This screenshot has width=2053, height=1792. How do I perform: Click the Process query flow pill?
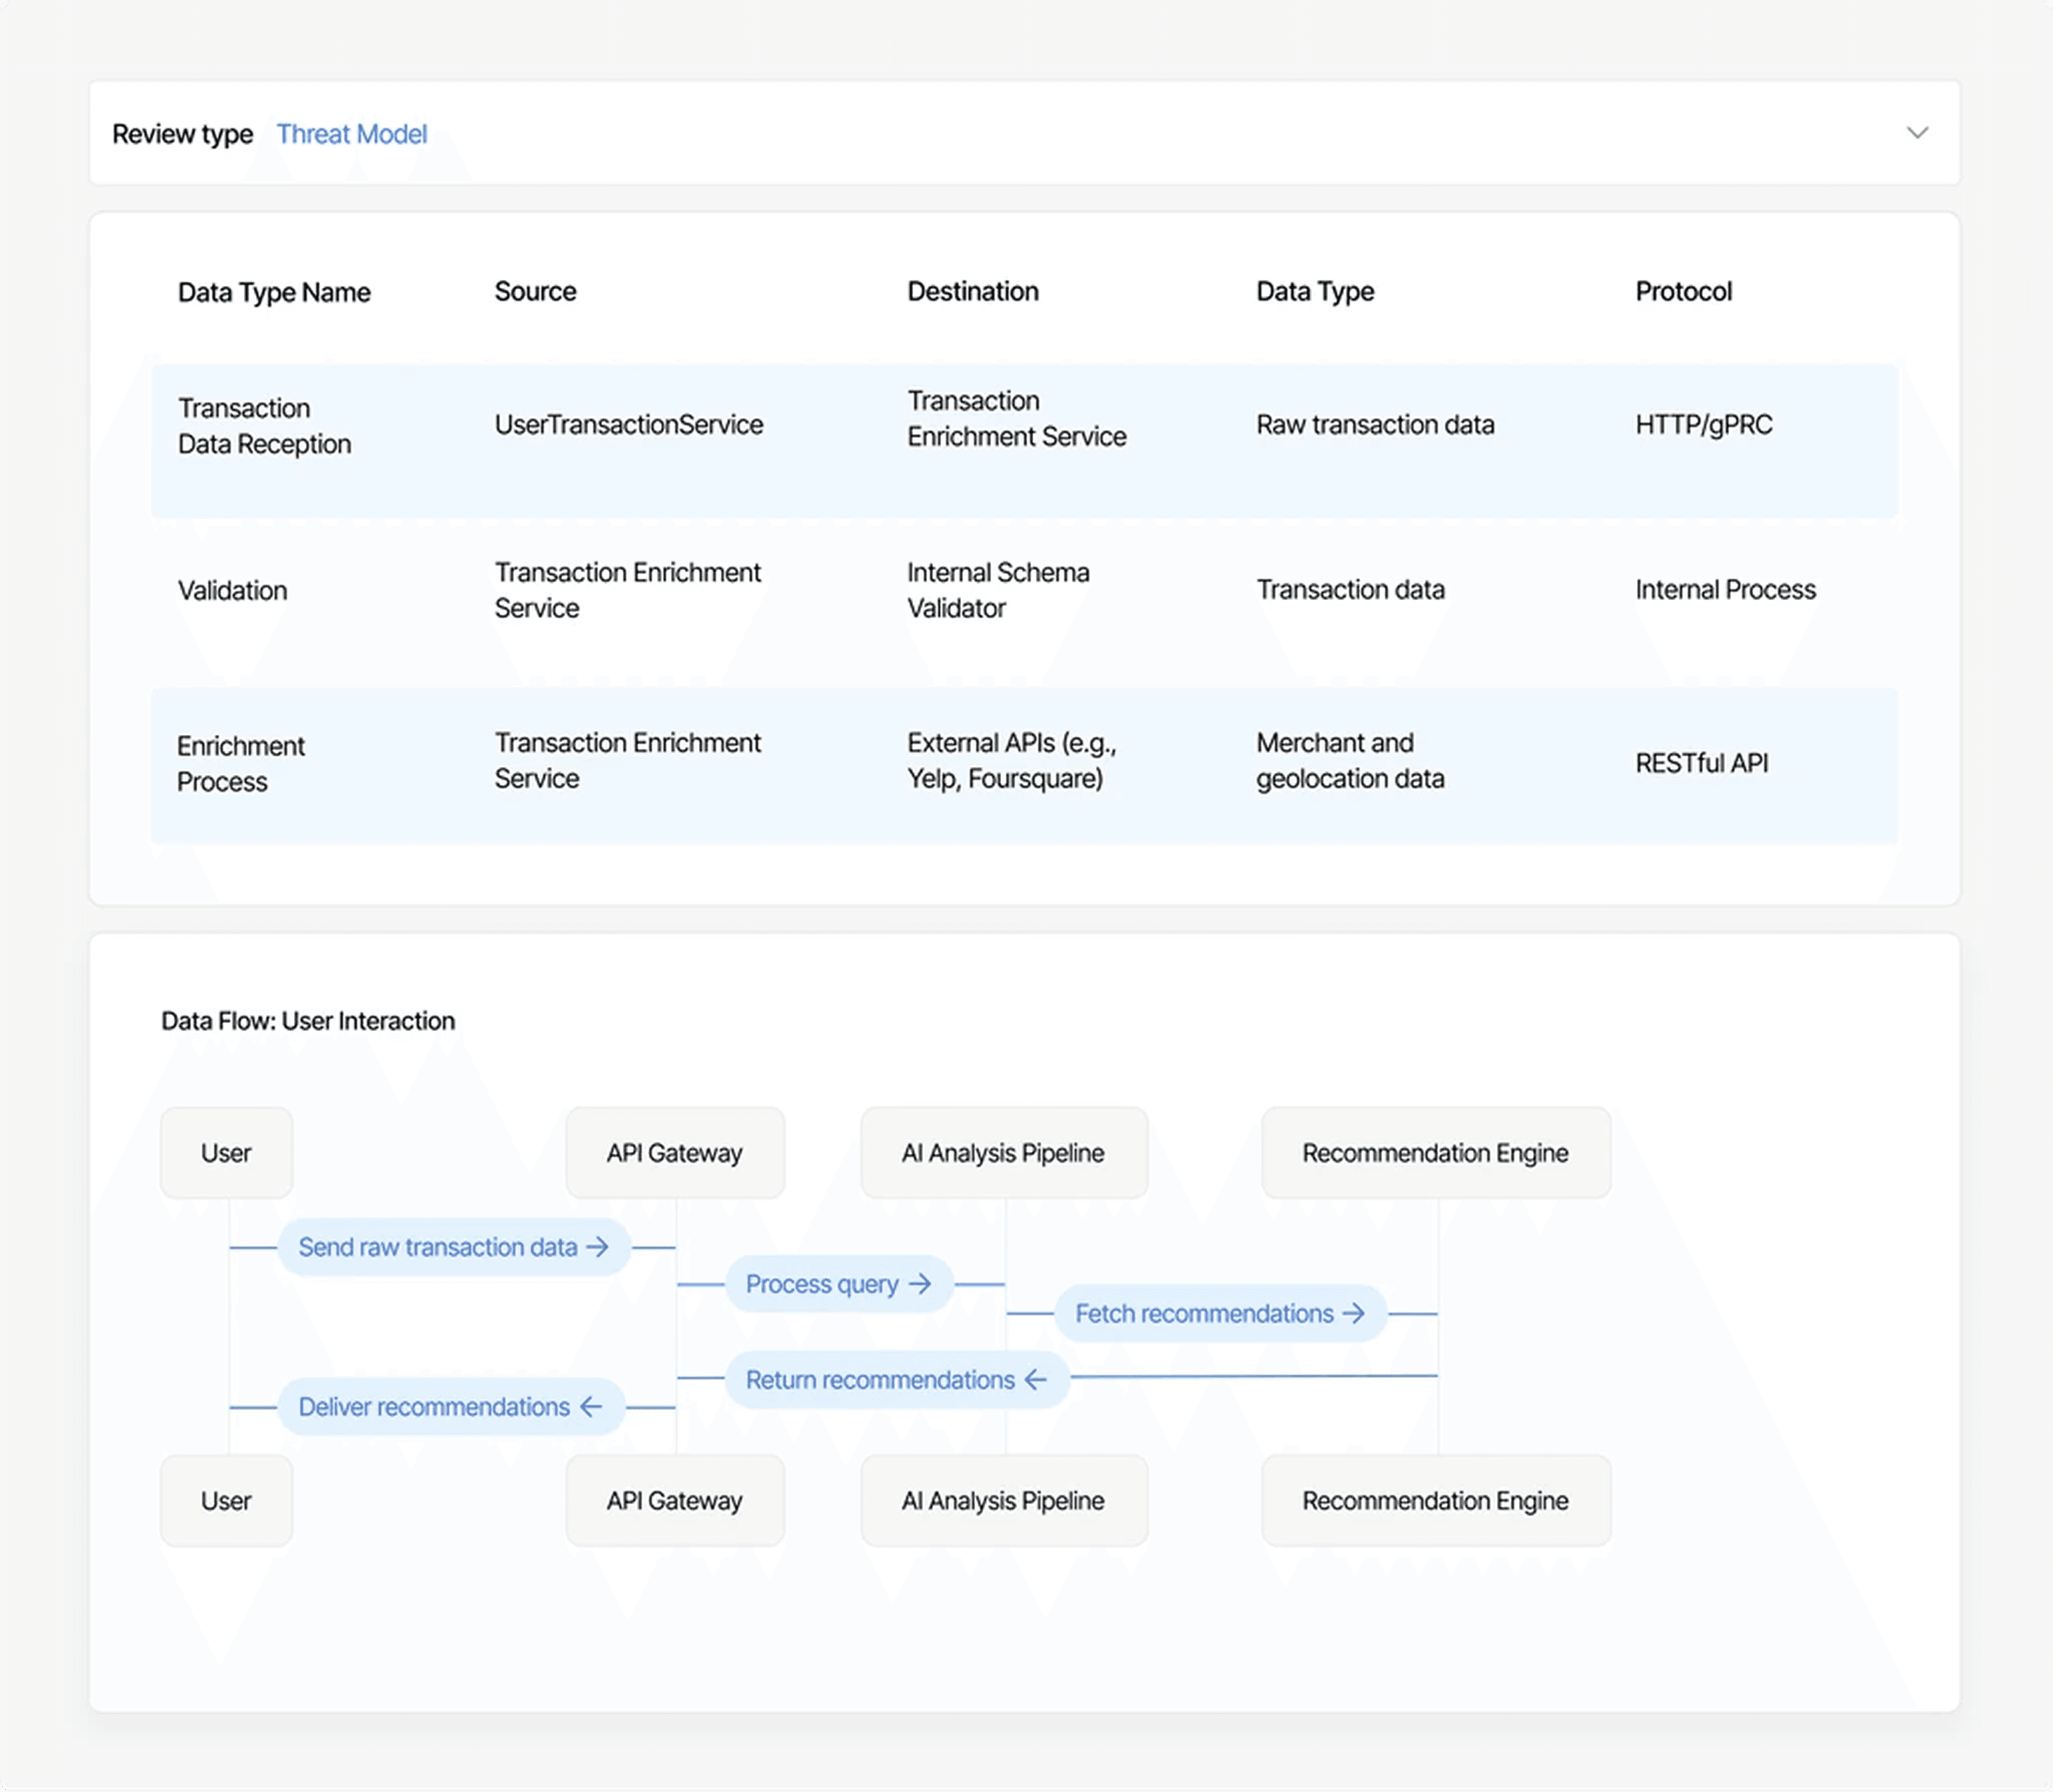[x=838, y=1284]
